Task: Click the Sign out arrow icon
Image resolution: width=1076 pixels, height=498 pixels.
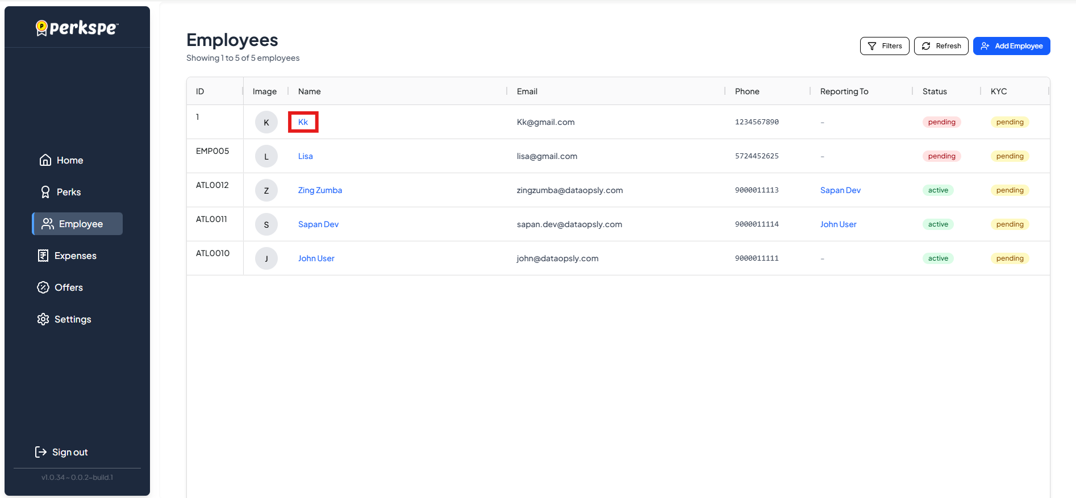Action: [41, 452]
